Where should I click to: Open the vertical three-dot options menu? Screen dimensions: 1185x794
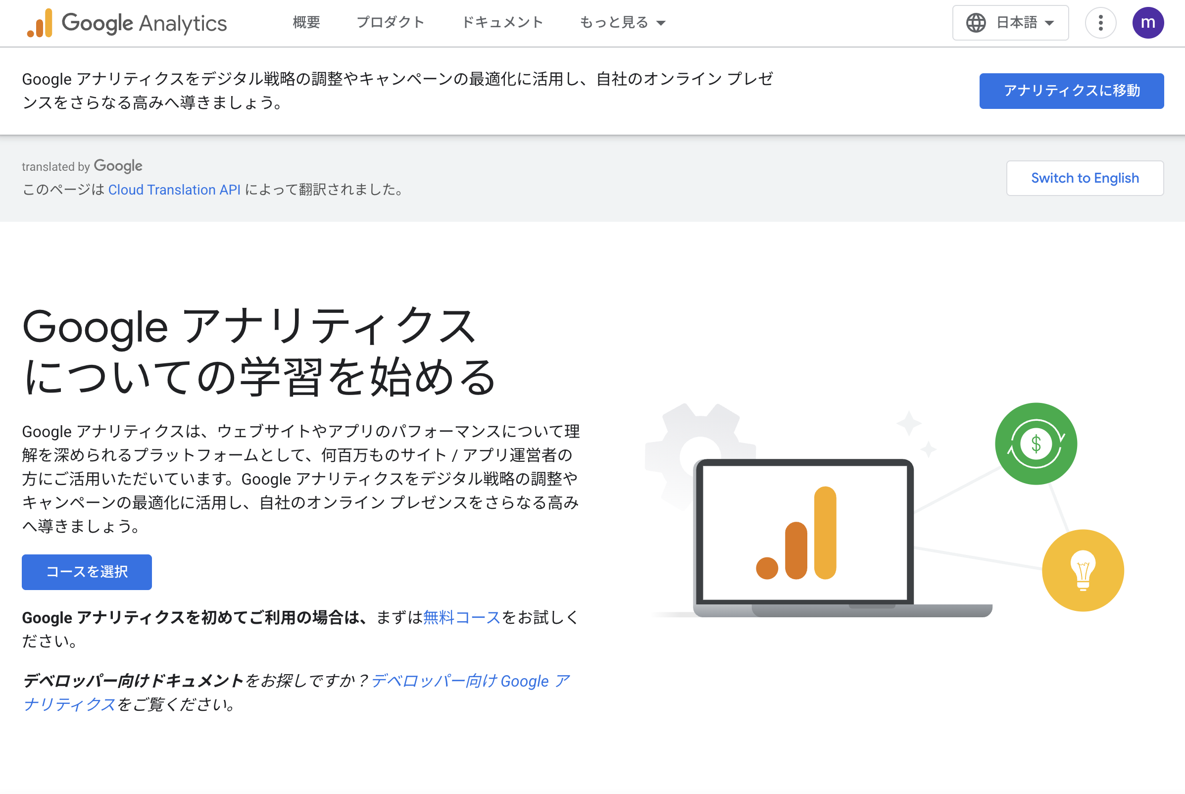pyautogui.click(x=1100, y=23)
